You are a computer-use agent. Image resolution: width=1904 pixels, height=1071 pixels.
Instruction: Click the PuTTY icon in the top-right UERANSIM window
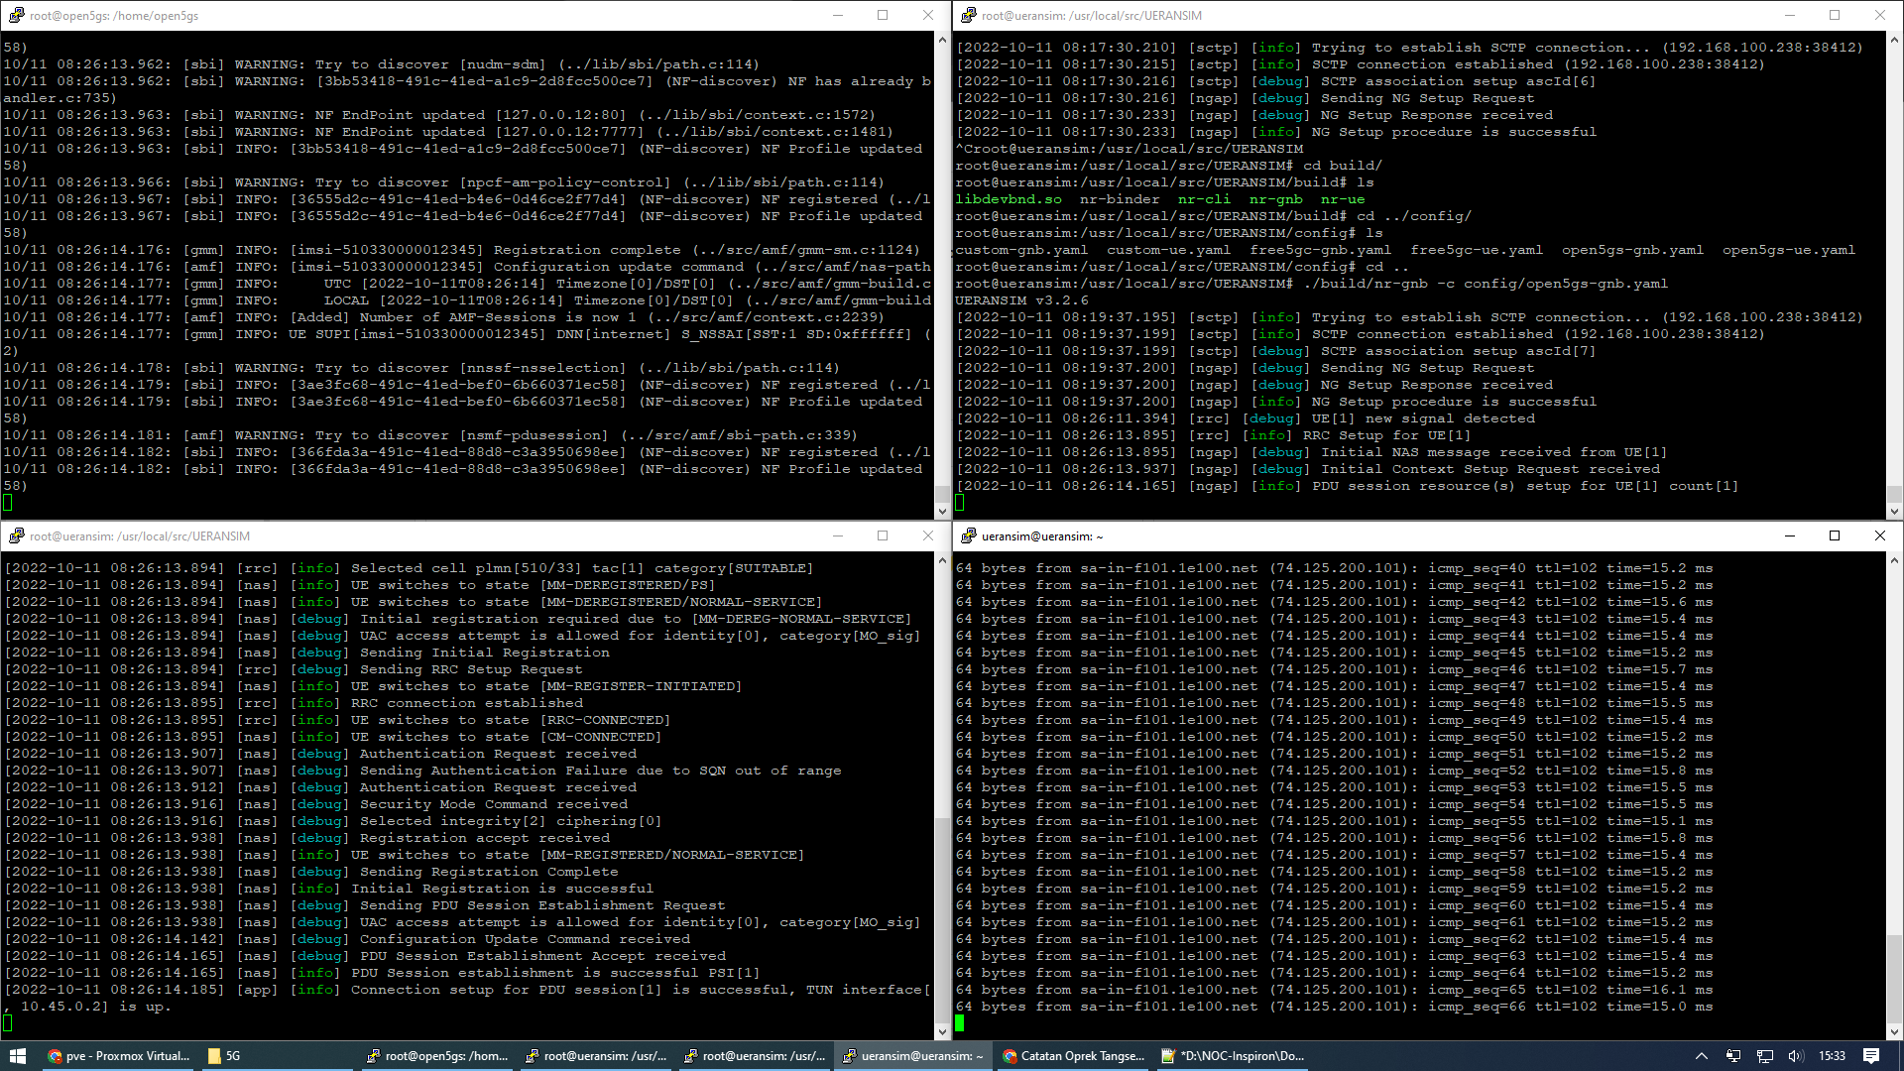click(968, 15)
